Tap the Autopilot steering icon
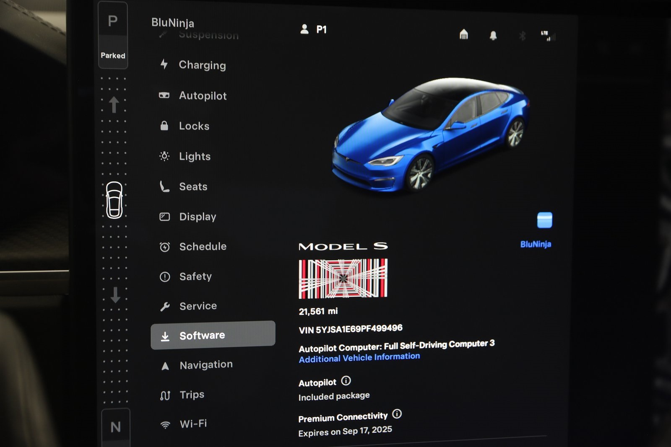 click(164, 95)
